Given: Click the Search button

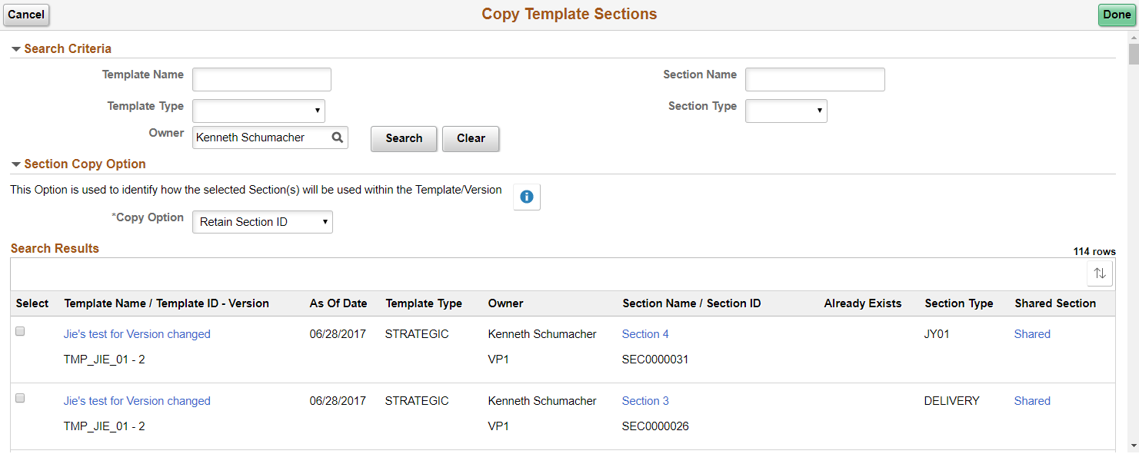Looking at the screenshot, I should click(x=404, y=138).
